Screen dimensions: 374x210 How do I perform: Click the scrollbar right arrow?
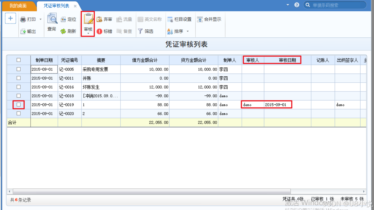click(364, 192)
